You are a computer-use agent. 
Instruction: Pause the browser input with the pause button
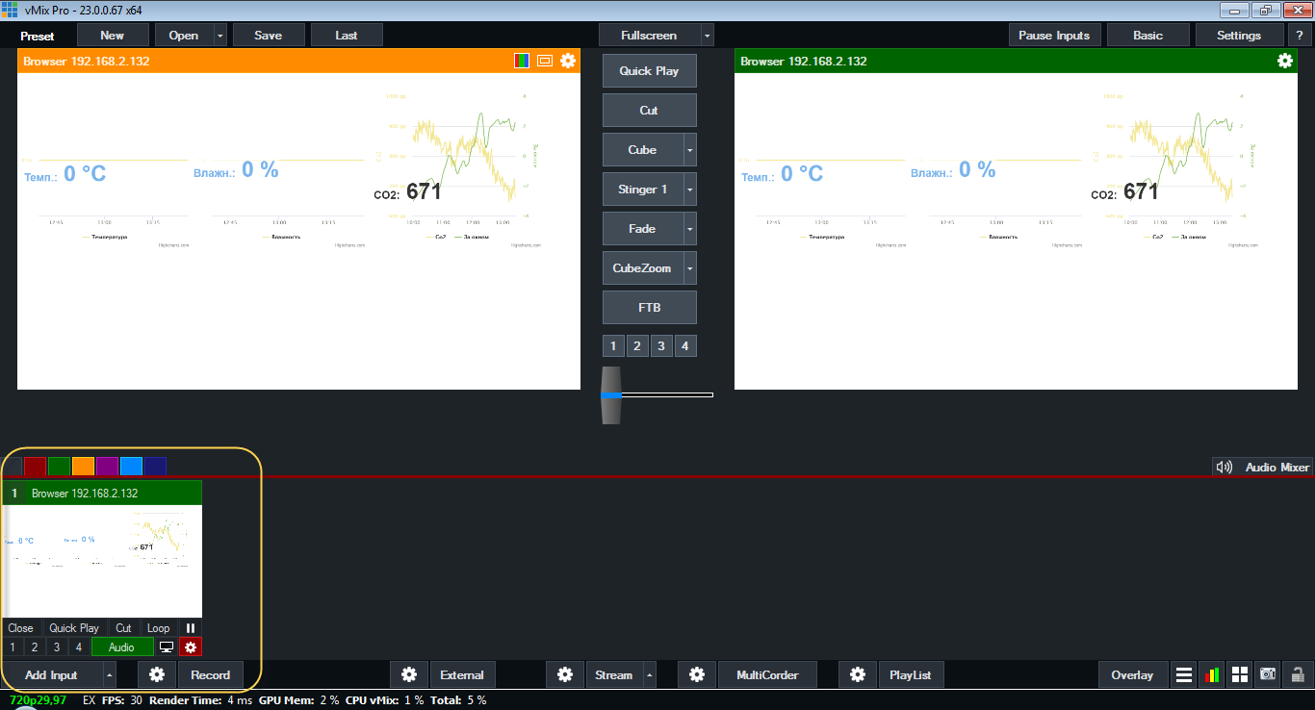pyautogui.click(x=191, y=628)
